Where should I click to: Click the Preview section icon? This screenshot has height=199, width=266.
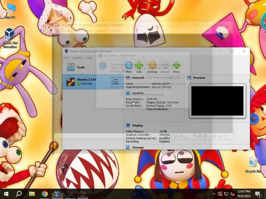coord(189,78)
